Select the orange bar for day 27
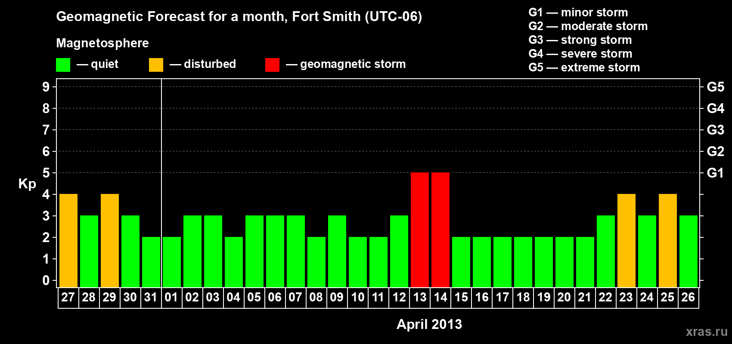 click(68, 240)
